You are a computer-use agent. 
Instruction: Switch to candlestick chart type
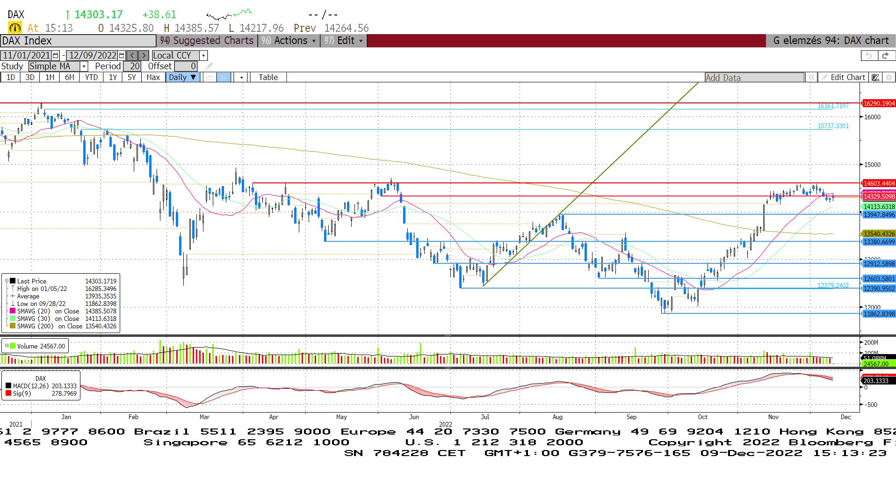pyautogui.click(x=224, y=77)
